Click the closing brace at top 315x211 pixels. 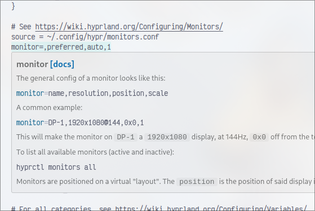[x=13, y=6]
